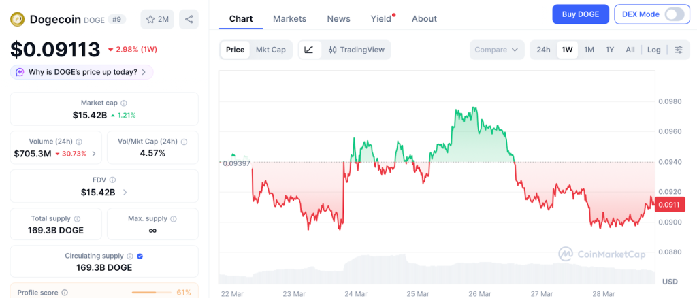
Task: Switch chart to Mkt Cap view
Action: click(270, 50)
